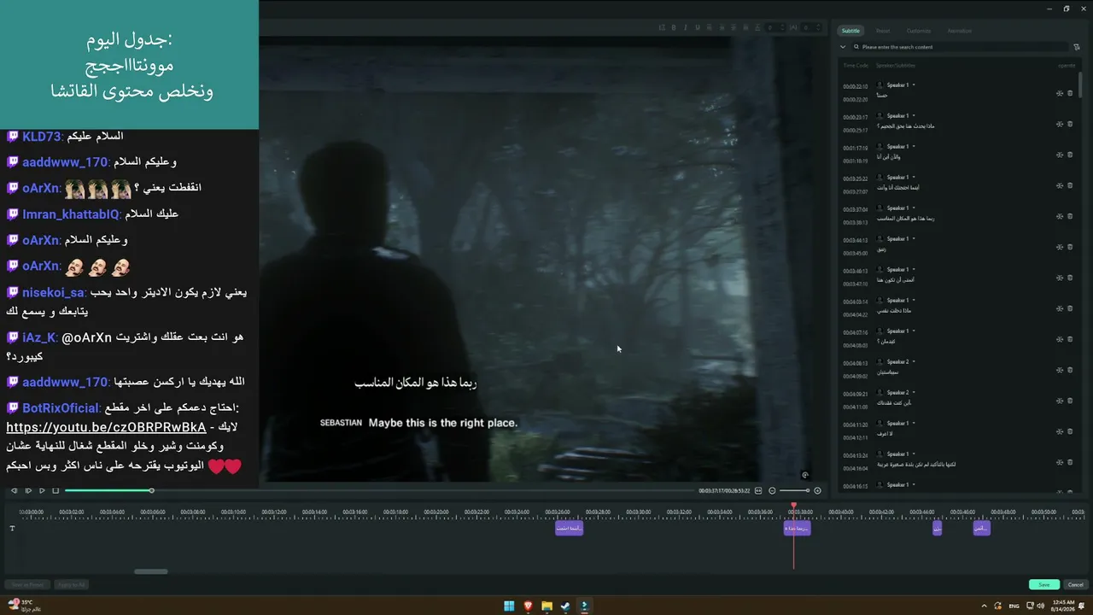Screen dimensions: 1093x615
Task: Delete the subtitle starting at 00:04:11:20
Action: (x=1070, y=431)
